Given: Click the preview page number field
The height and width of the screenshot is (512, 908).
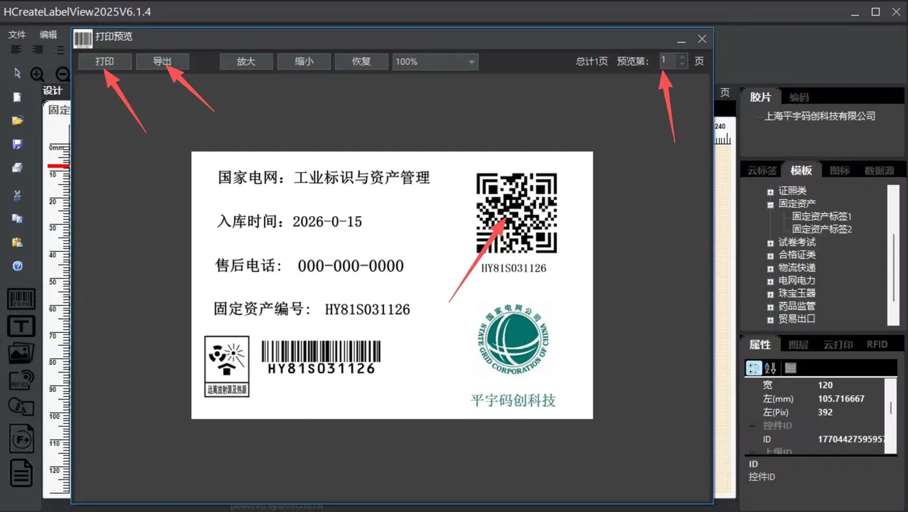Looking at the screenshot, I should click(668, 61).
